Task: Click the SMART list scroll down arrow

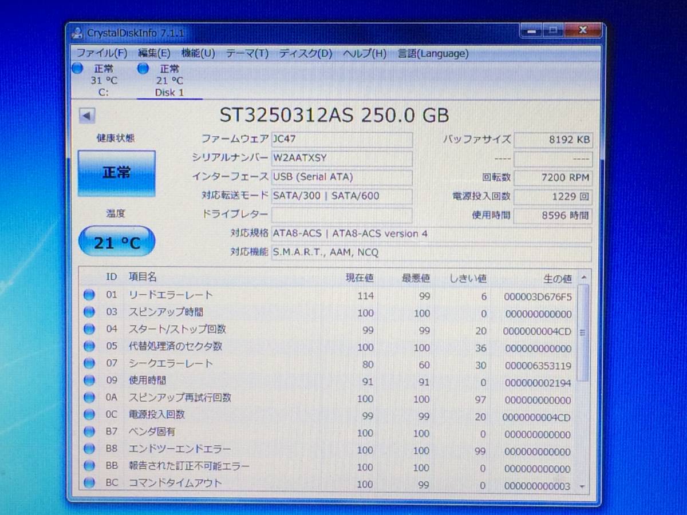Action: tap(583, 486)
